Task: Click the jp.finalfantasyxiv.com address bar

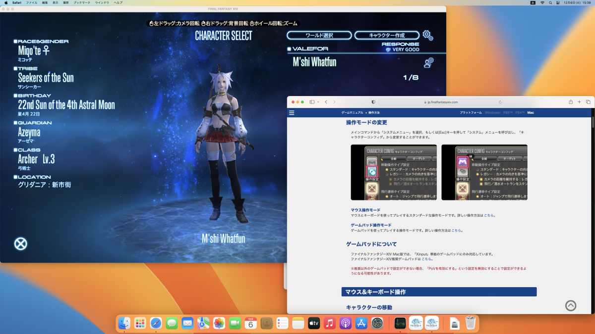Action: (441, 102)
